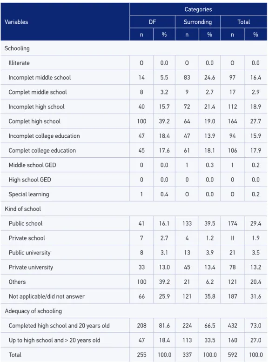269x362 pixels.
Task: Select the Categories header cell
Action: (198, 9)
